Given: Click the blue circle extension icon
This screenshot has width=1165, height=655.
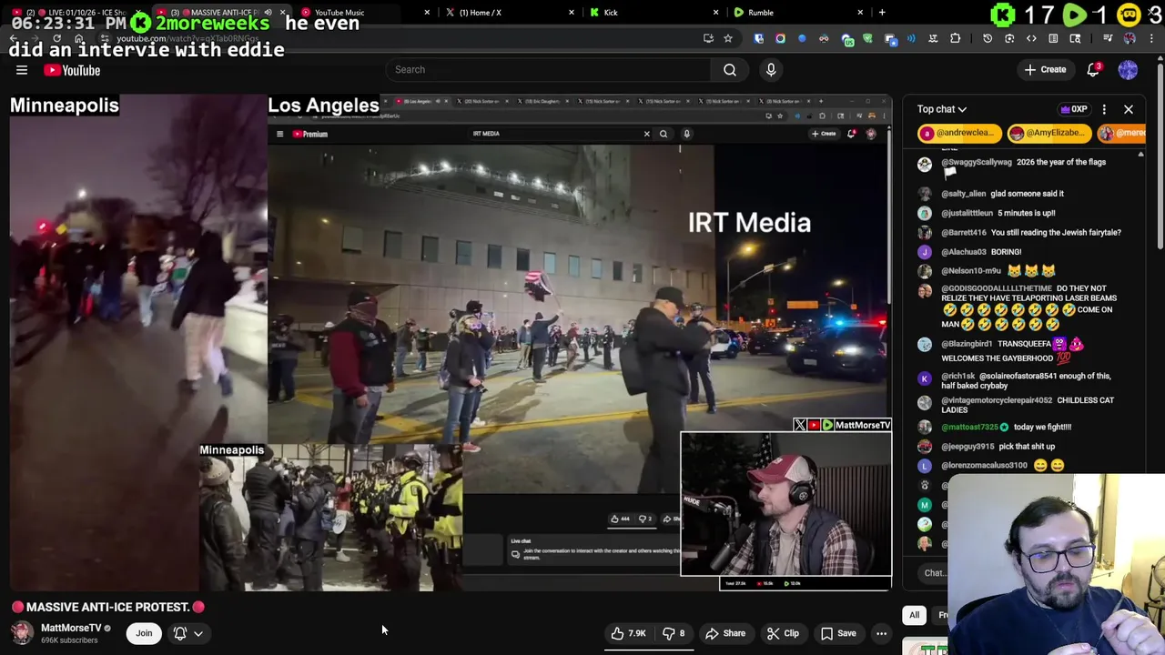Looking at the screenshot, I should (x=802, y=38).
